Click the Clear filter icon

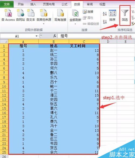[x=133, y=12]
